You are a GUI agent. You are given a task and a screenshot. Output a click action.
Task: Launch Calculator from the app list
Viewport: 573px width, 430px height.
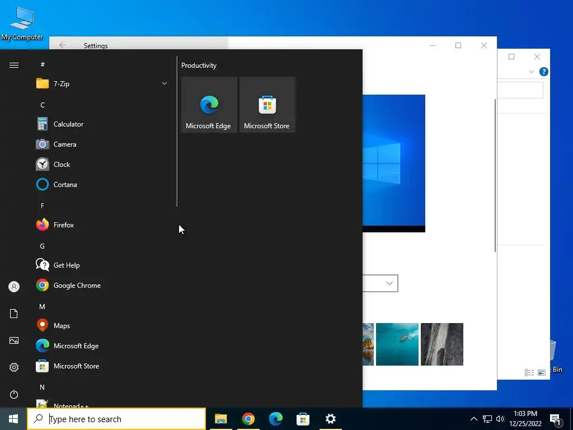tap(102, 124)
